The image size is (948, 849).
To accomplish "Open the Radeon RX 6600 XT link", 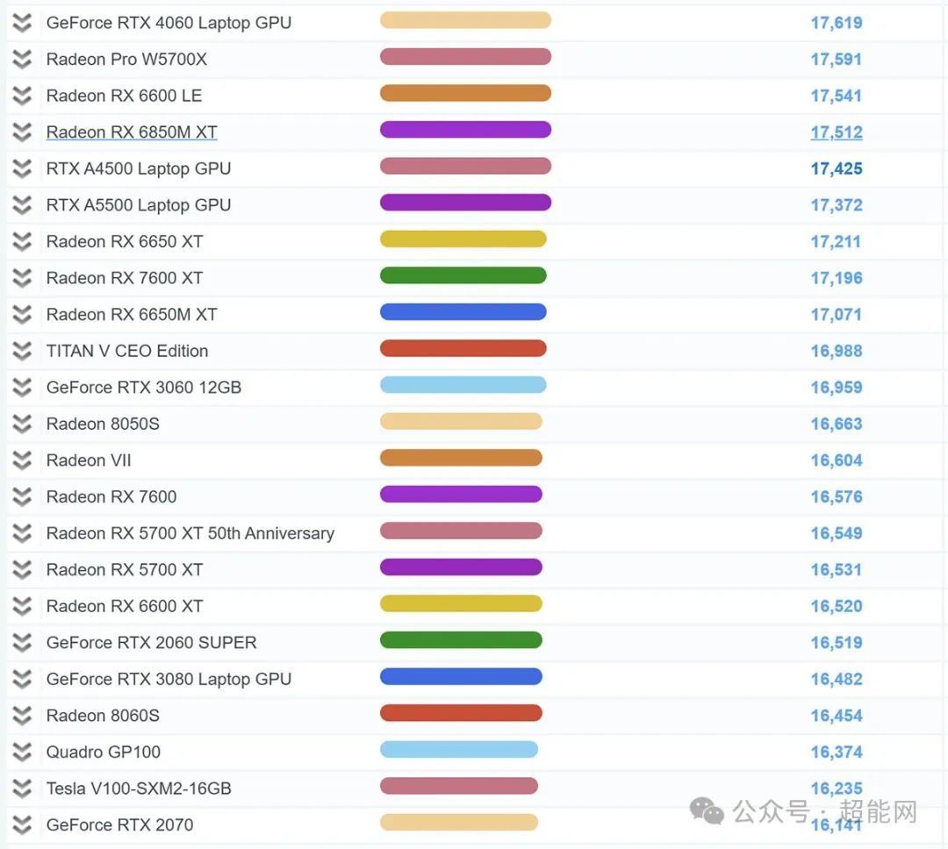I will (x=125, y=606).
